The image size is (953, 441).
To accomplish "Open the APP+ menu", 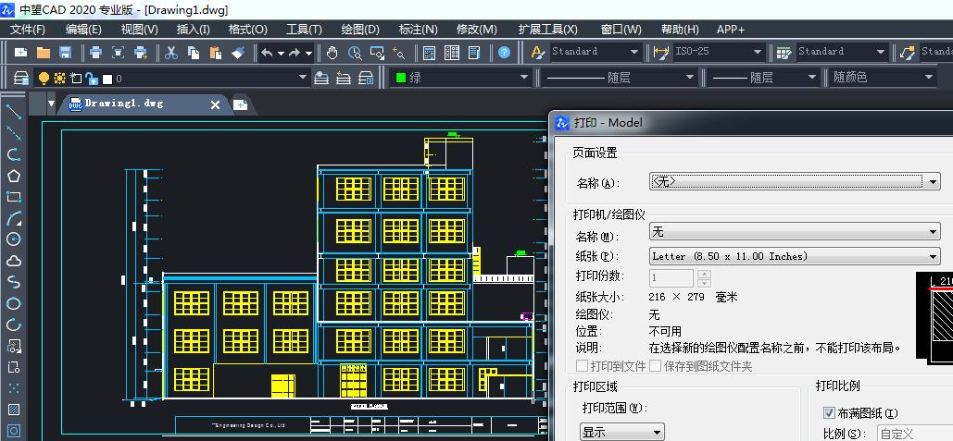I will 731,29.
